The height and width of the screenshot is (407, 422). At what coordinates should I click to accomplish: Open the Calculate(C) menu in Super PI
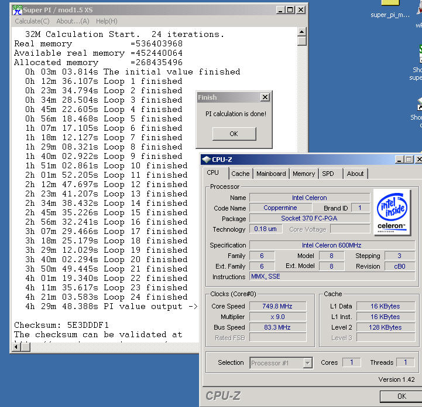pos(32,21)
